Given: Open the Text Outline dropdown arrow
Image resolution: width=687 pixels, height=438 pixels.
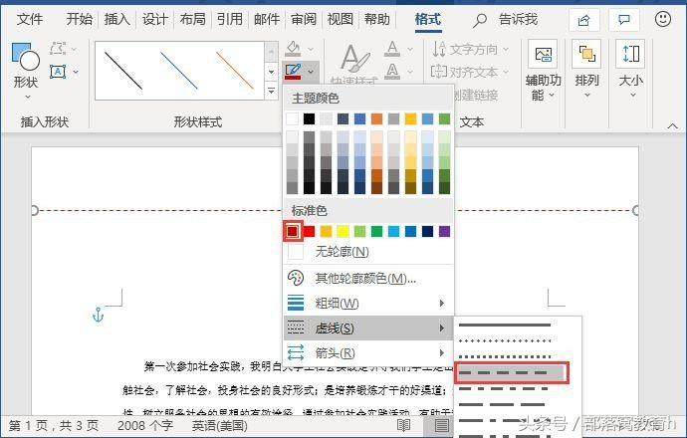Looking at the screenshot, I should 410,72.
